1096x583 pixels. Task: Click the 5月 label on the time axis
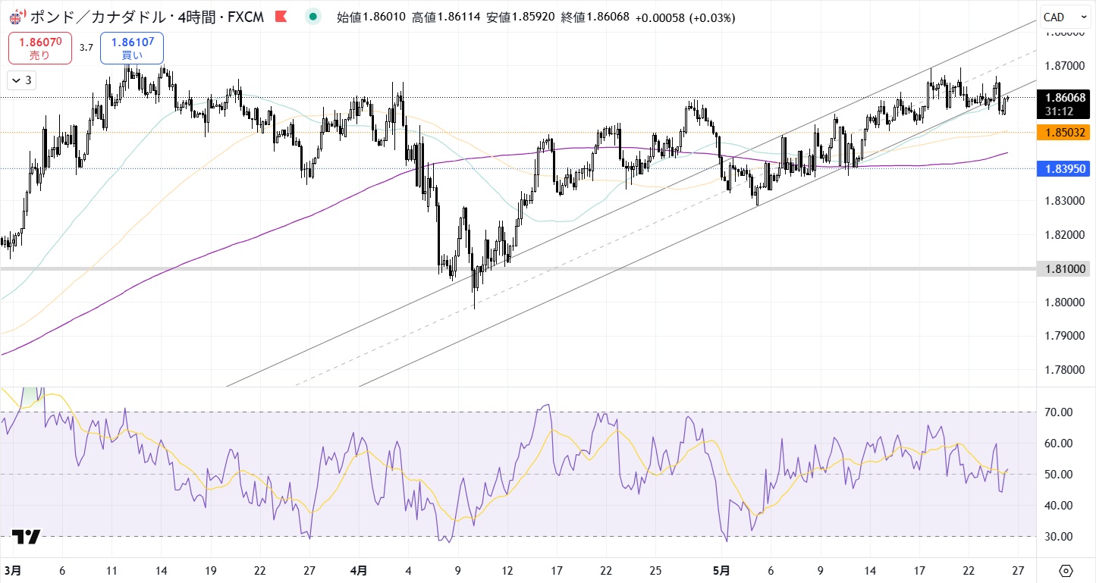723,571
